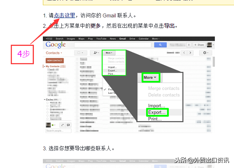
Task: Click the small avatar above Search people
Action: [x=48, y=125]
